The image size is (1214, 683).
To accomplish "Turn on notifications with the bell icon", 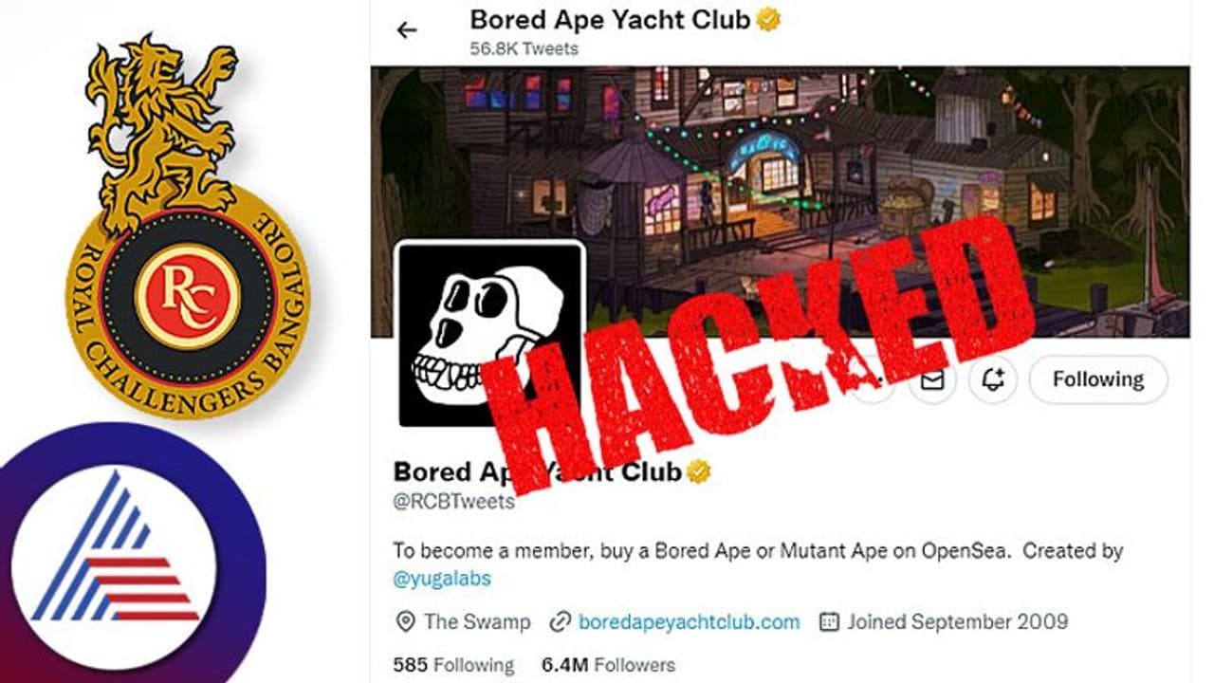I will click(x=993, y=379).
